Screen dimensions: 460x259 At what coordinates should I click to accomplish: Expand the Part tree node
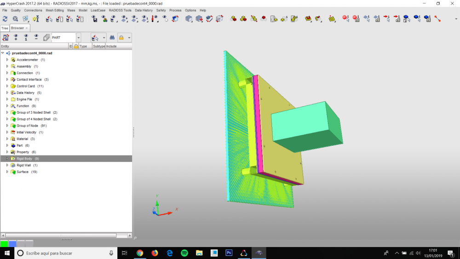7,145
